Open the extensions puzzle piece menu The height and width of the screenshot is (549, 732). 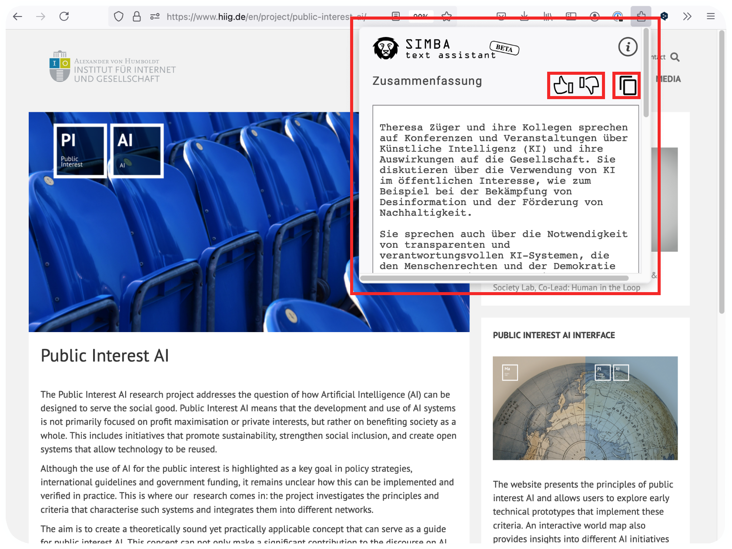[641, 17]
